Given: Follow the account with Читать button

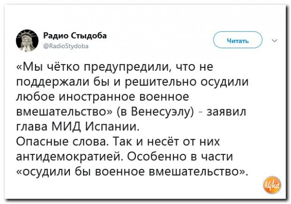Looking at the screenshot, I should point(238,40).
